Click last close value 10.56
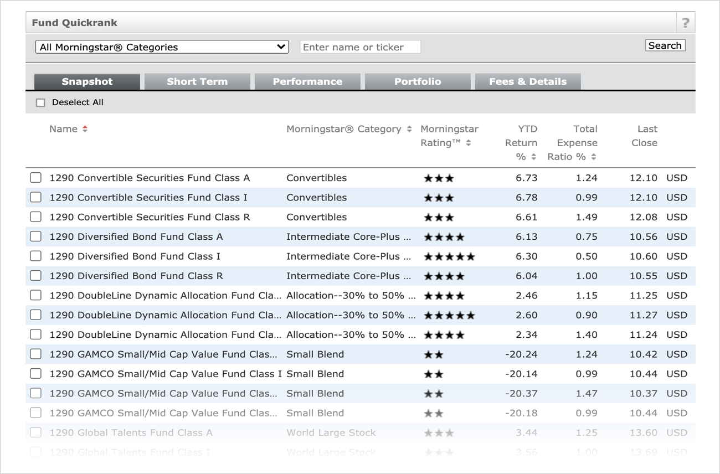Viewport: 720px width, 474px height. tap(644, 236)
